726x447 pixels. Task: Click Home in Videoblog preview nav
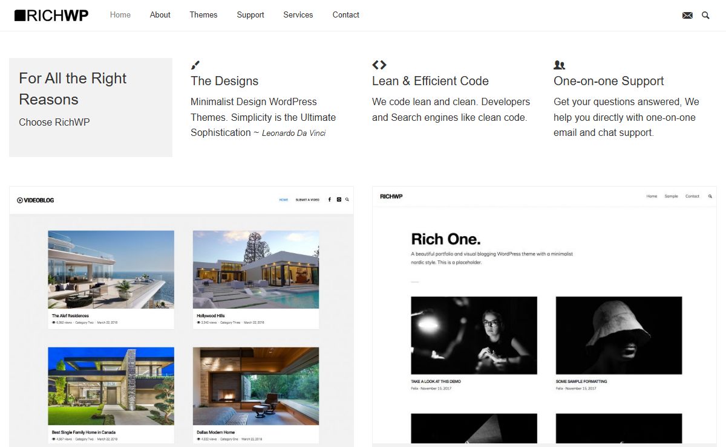(x=284, y=199)
